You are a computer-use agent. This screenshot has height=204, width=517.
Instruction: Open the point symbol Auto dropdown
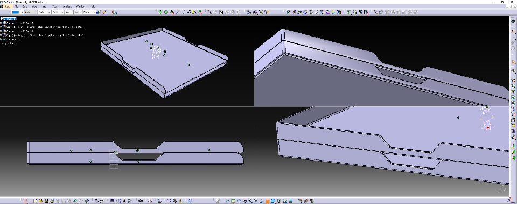tap(69, 12)
